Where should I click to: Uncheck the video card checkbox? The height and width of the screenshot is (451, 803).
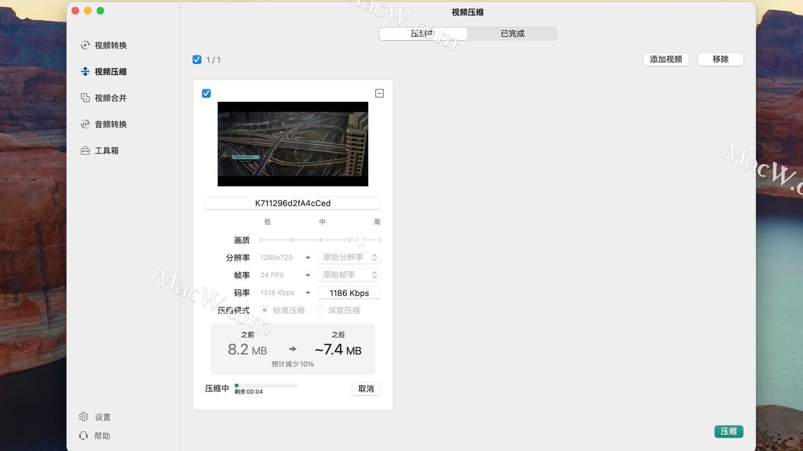tap(206, 93)
